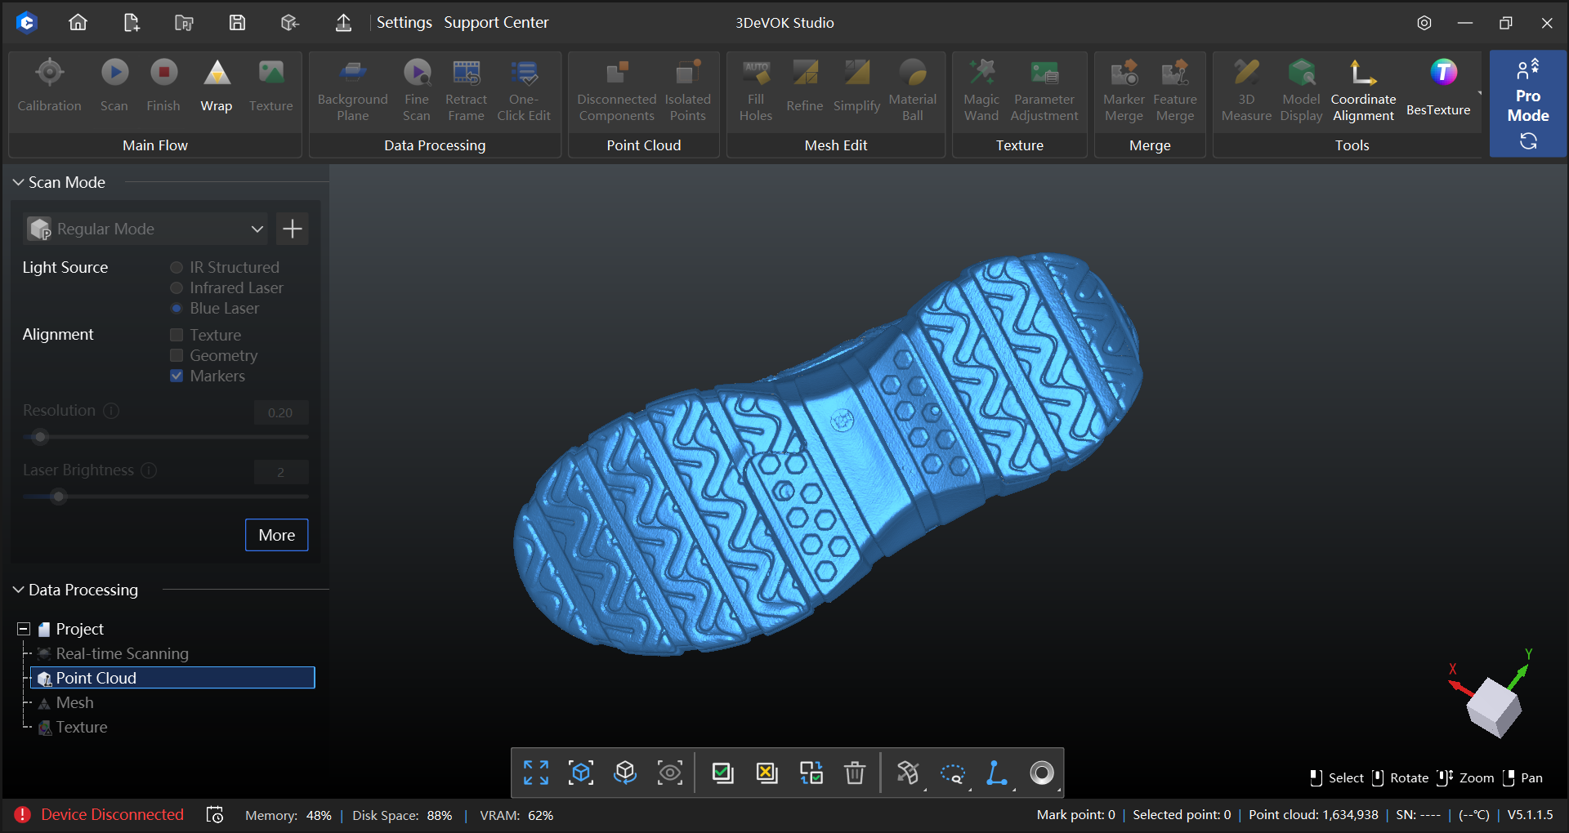Click the schedule icon in status bar

click(215, 814)
